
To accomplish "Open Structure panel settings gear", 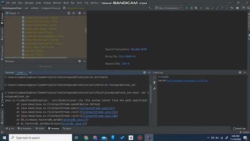I will coord(80,61).
